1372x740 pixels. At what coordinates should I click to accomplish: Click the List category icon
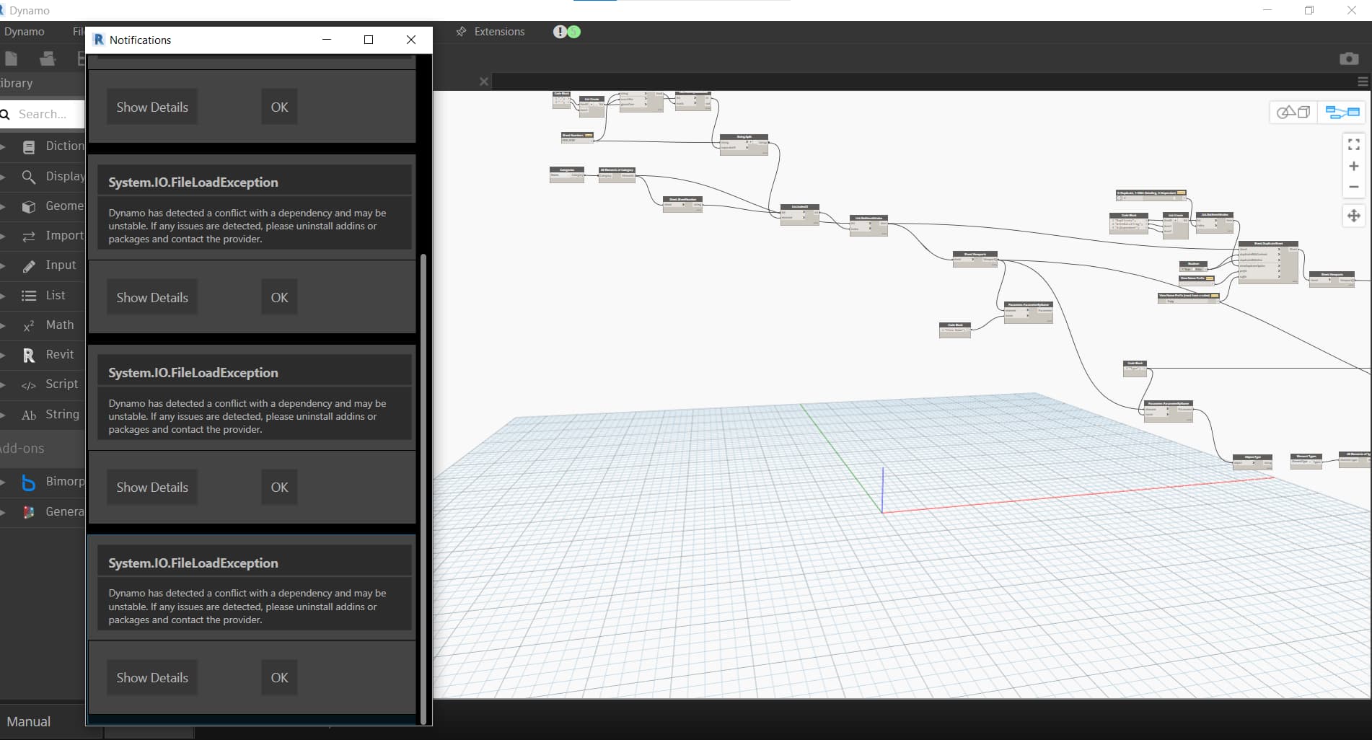tap(29, 296)
